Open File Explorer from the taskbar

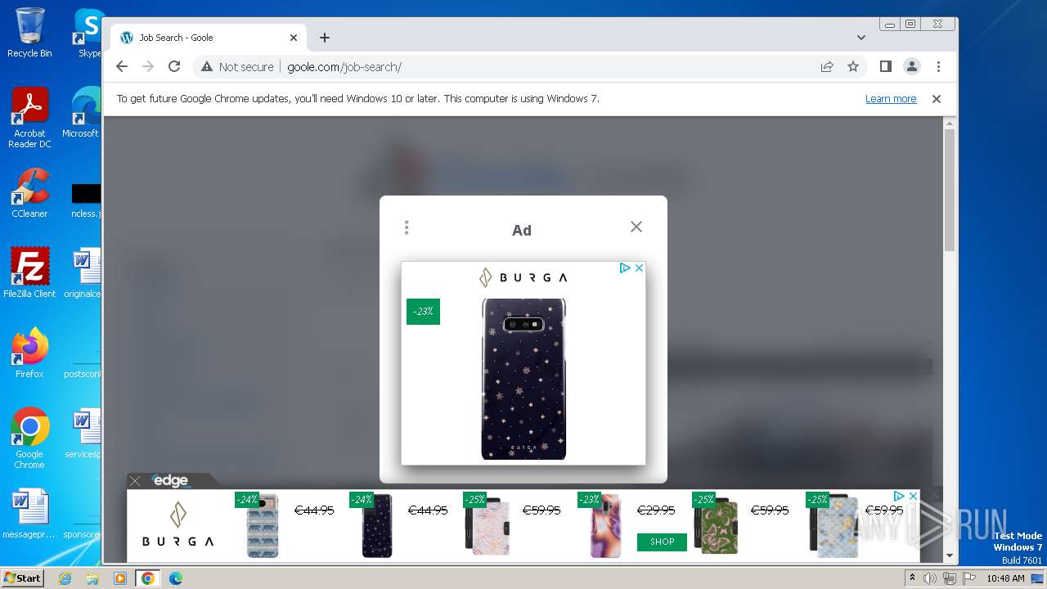tap(92, 578)
